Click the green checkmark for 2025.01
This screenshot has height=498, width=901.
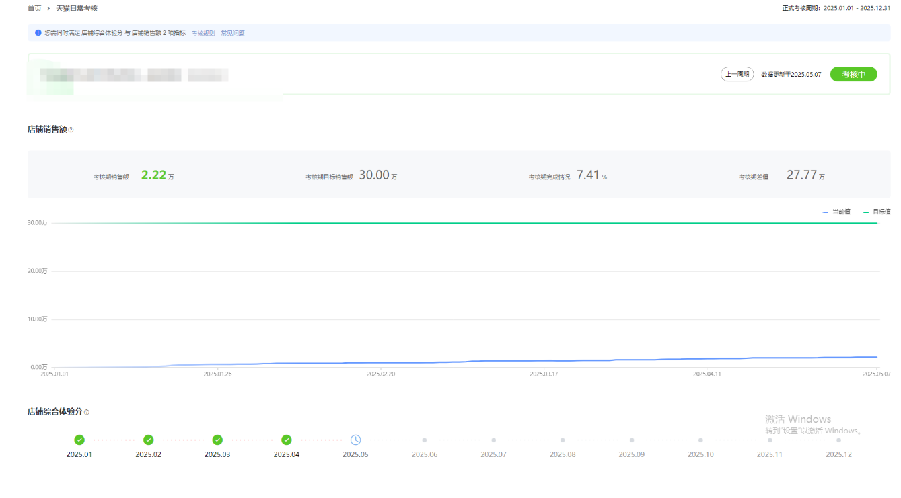point(79,440)
